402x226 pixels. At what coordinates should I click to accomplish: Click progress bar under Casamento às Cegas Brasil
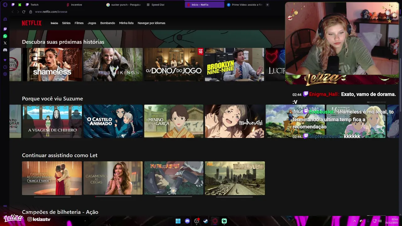click(x=52, y=197)
